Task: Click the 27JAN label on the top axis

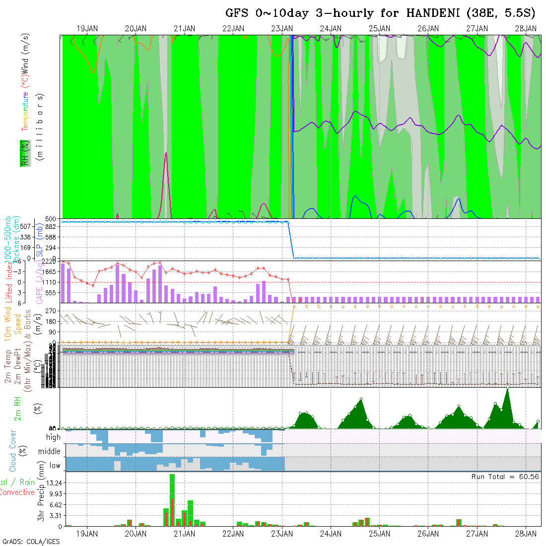Action: (x=477, y=29)
